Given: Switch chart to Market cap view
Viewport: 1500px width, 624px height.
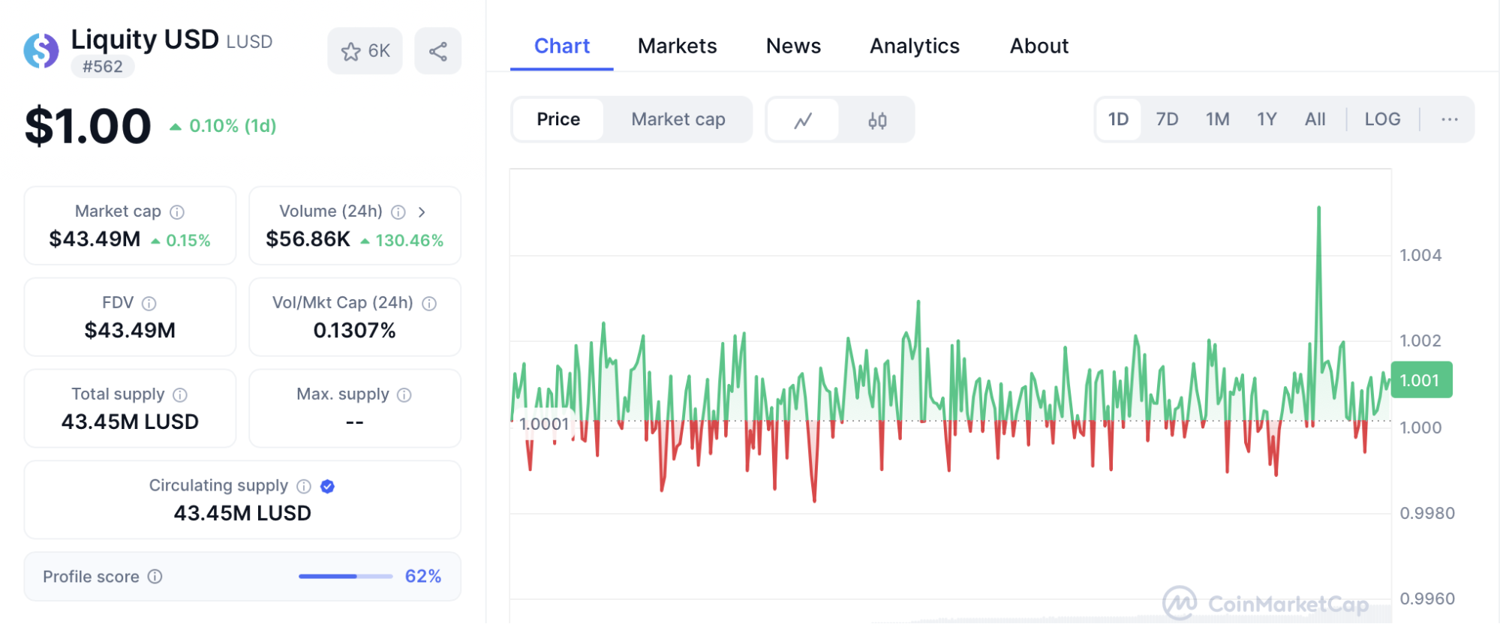Looking at the screenshot, I should (678, 119).
